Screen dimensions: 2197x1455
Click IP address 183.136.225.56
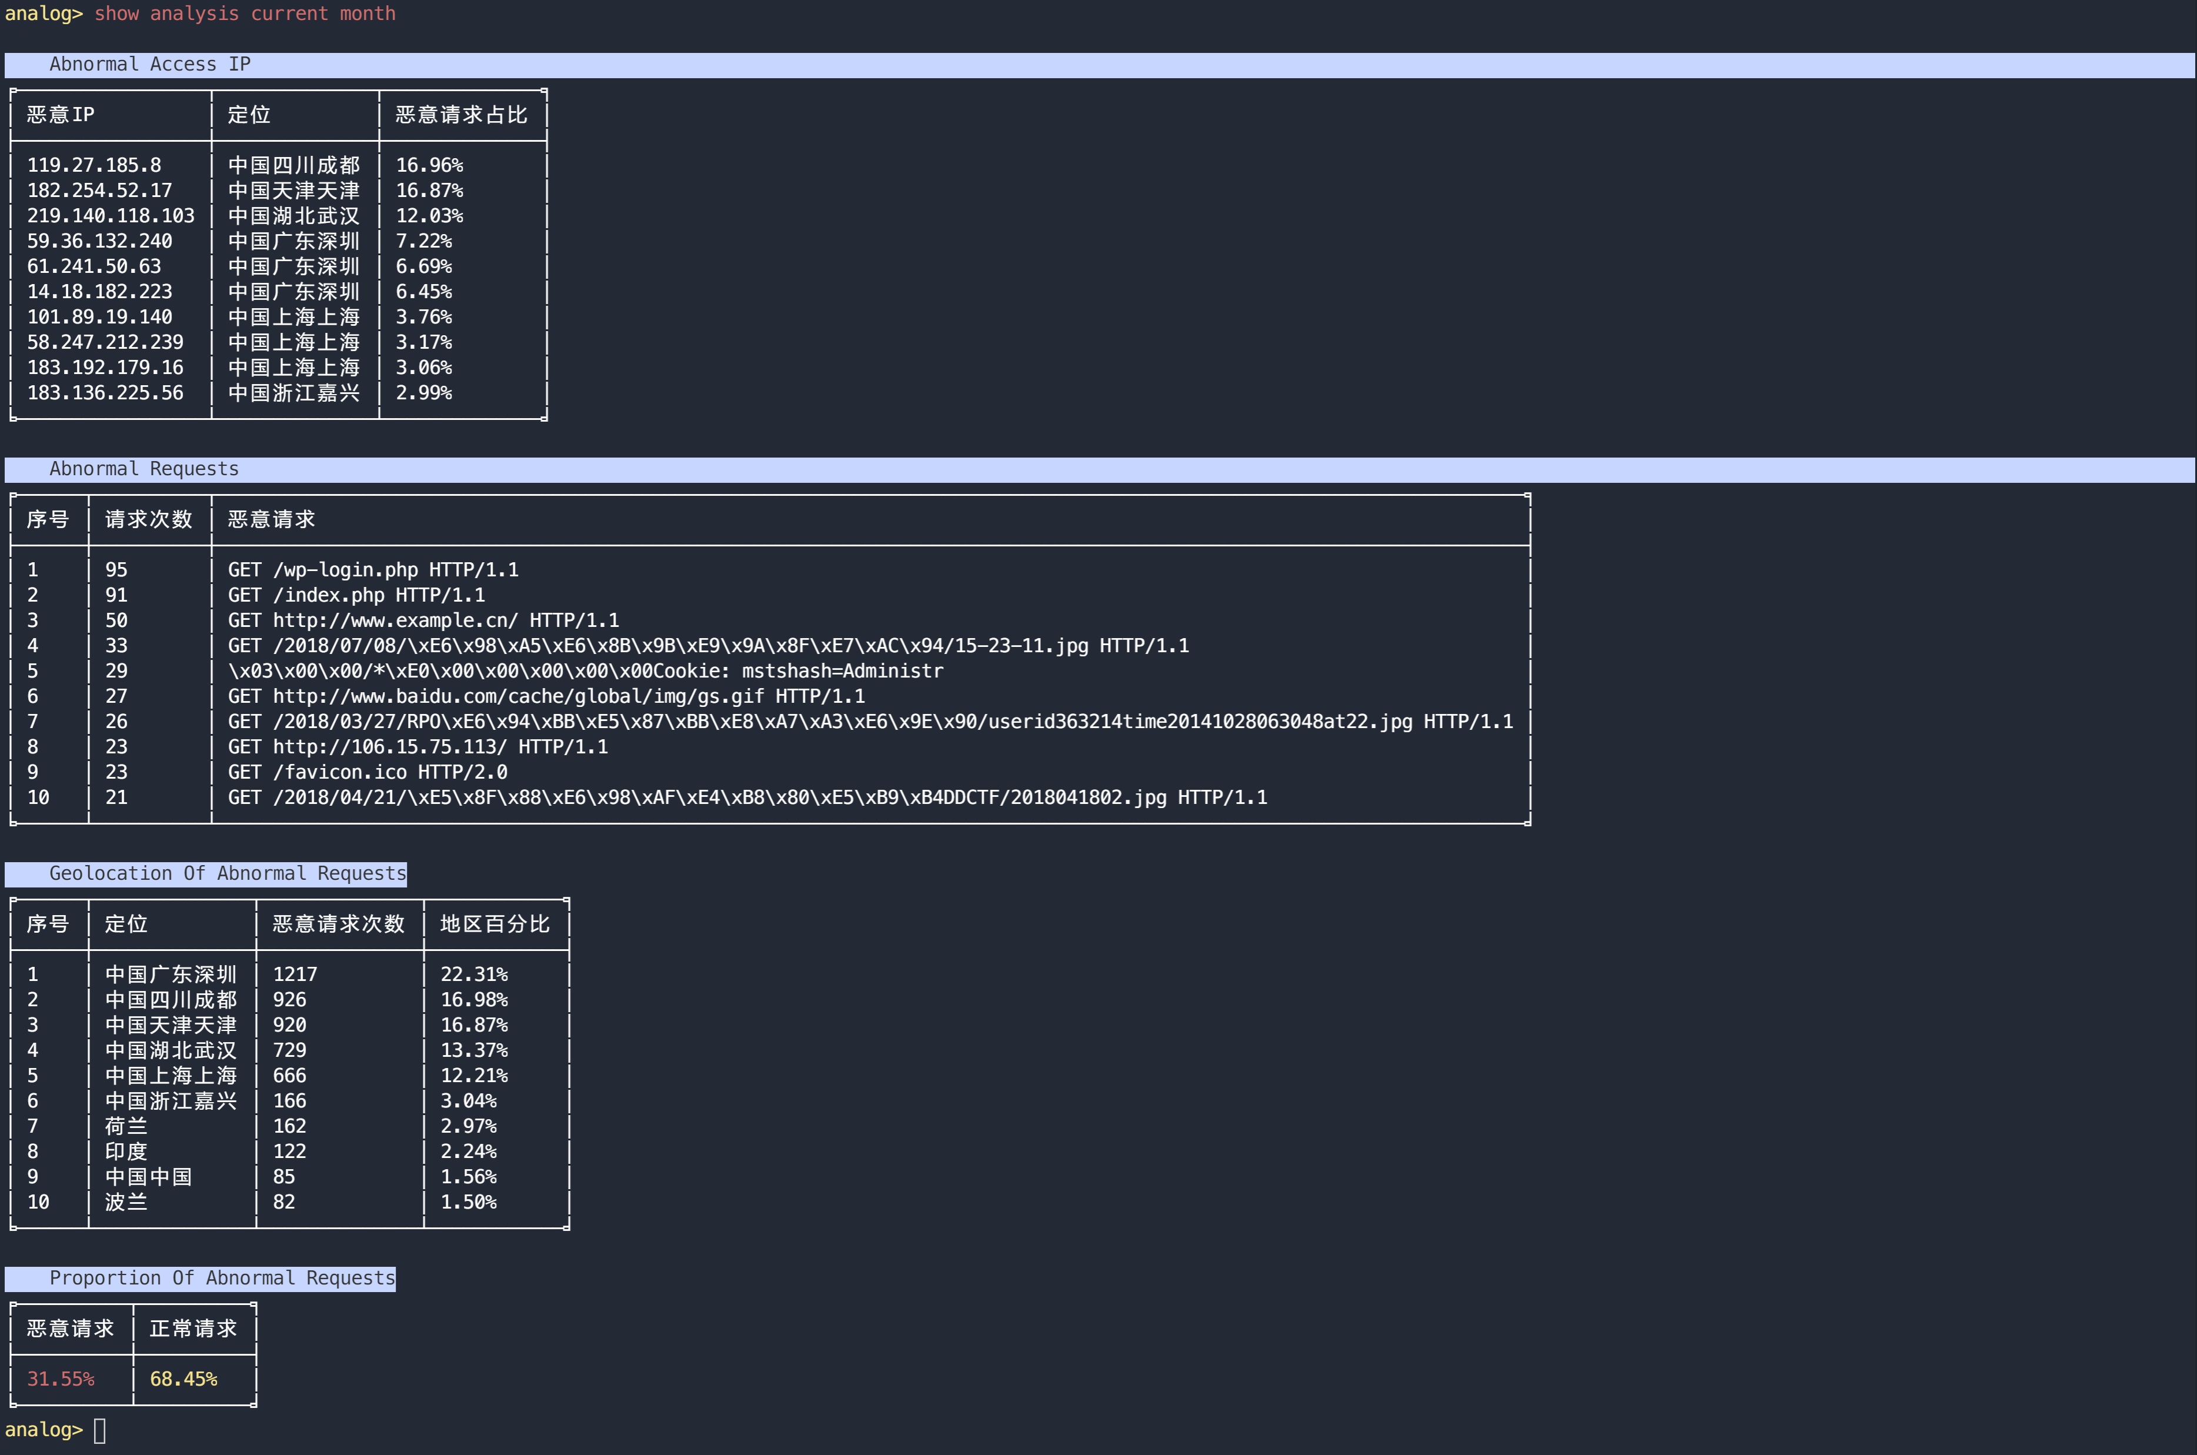(x=105, y=392)
